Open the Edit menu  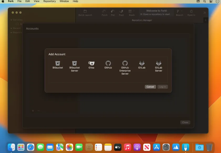[x=28, y=1]
